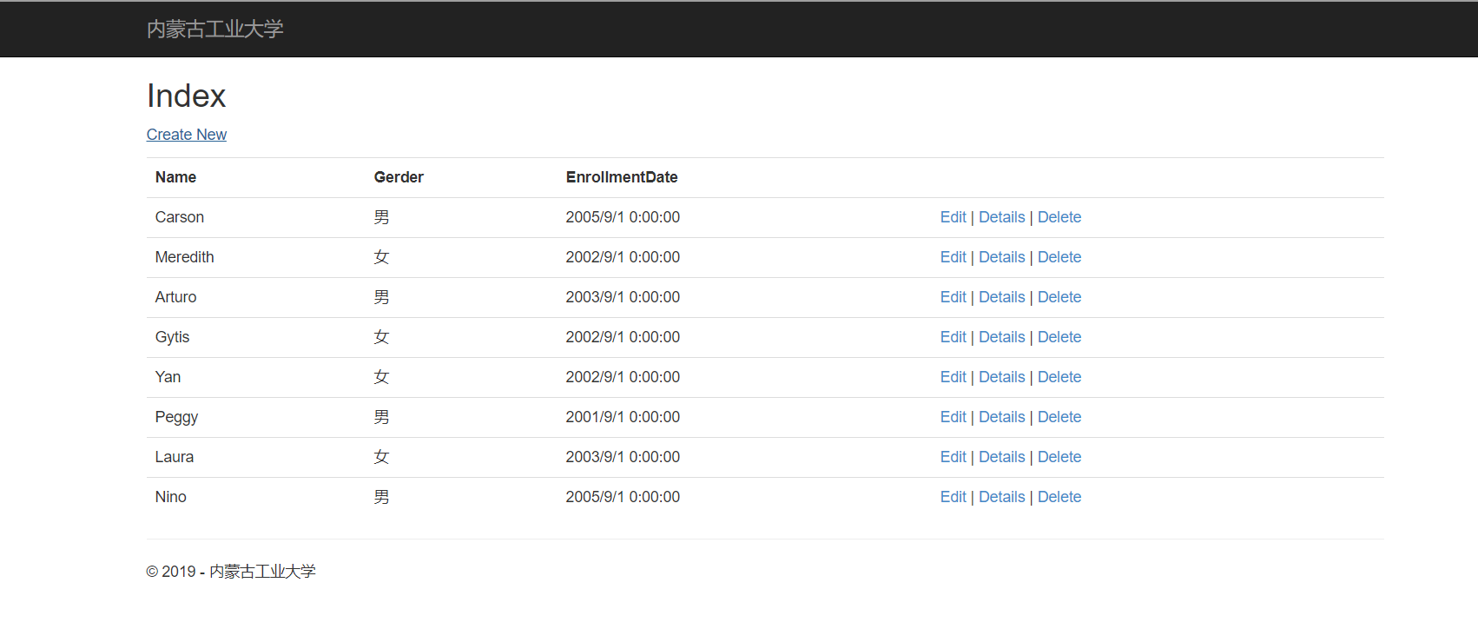Delete the Meredith record
1478x629 pixels.
pos(1059,257)
